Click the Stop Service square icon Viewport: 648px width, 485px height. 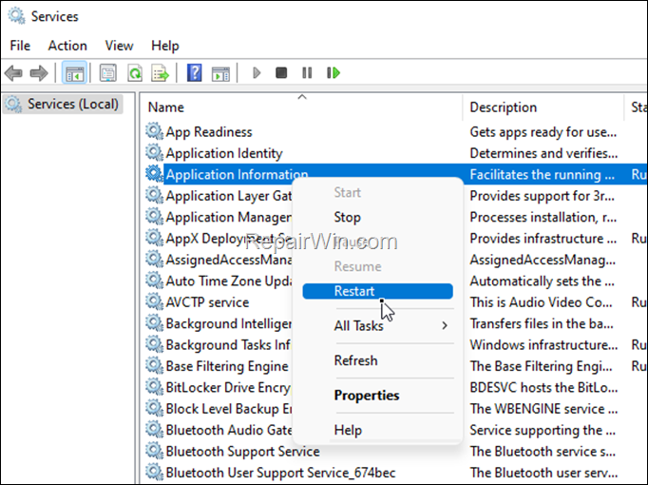(x=281, y=73)
